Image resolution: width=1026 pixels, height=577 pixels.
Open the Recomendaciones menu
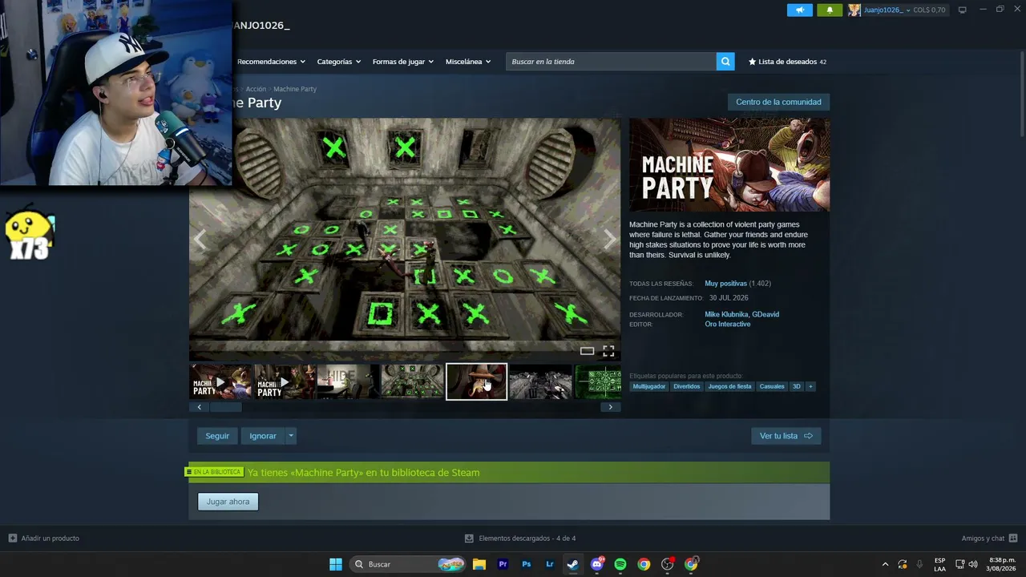[271, 62]
